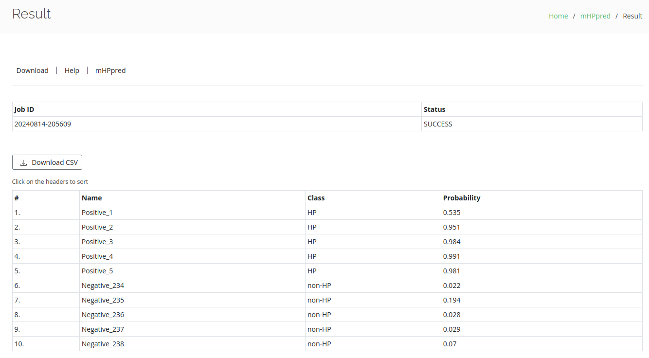Select the Negative_234 name cell

103,286
